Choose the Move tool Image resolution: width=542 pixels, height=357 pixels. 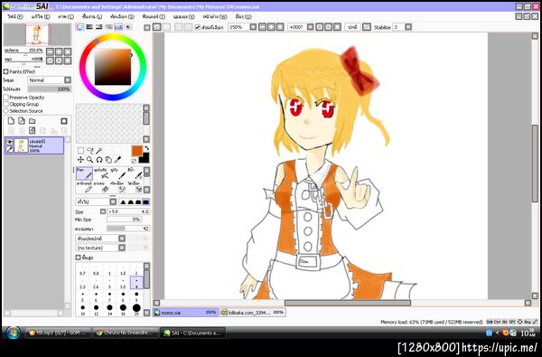pos(80,159)
